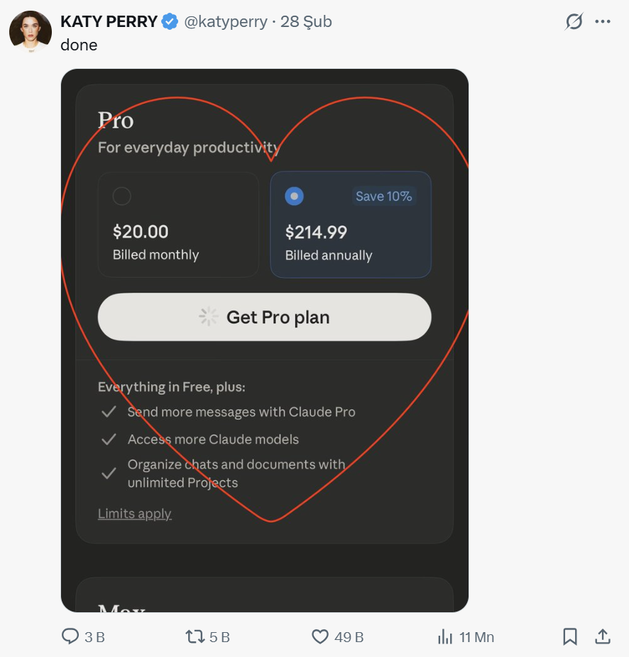The height and width of the screenshot is (657, 629).
Task: Select the $20.00 monthly billing radio
Action: point(122,196)
